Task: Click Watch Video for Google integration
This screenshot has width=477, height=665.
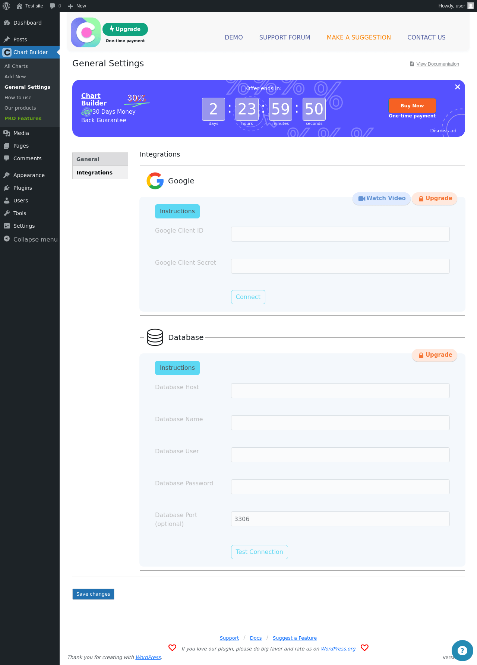Action: [x=382, y=198]
